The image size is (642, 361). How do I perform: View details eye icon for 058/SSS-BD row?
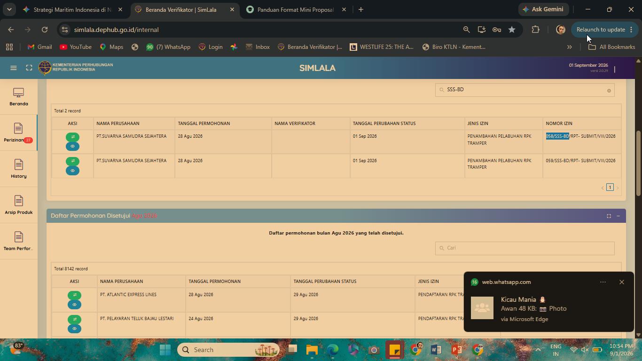point(72,147)
